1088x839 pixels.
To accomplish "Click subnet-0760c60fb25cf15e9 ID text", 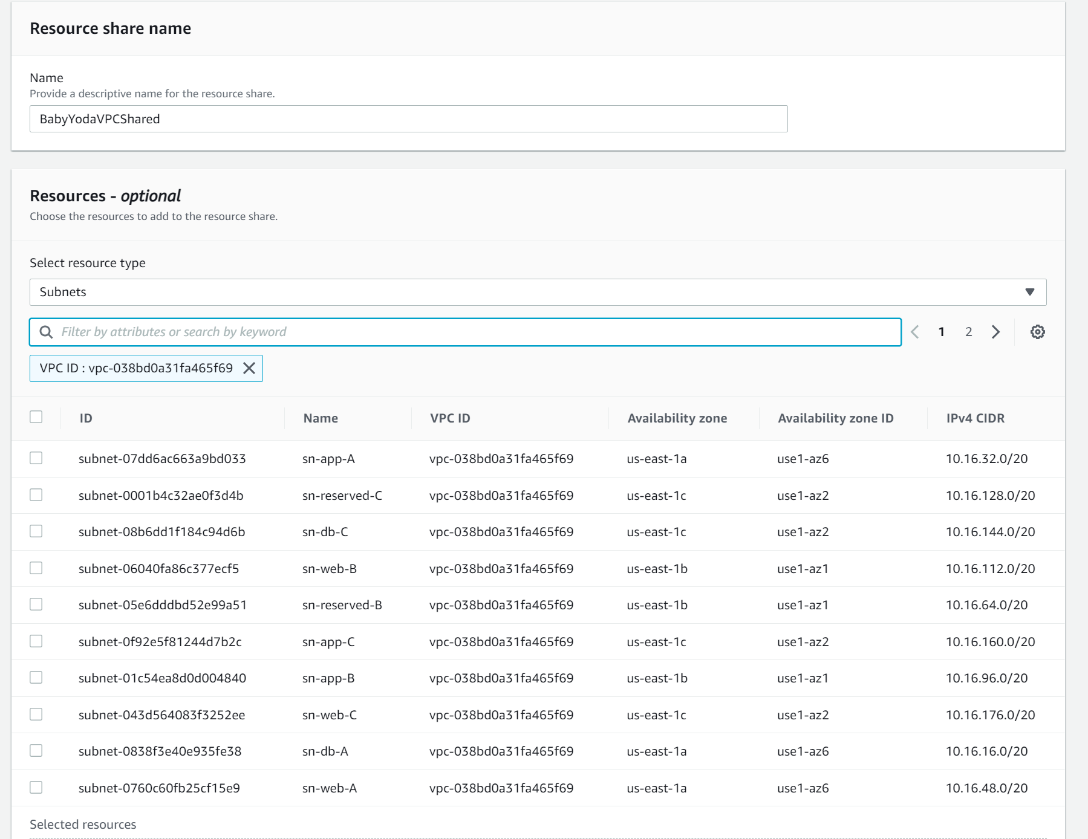I will click(159, 788).
